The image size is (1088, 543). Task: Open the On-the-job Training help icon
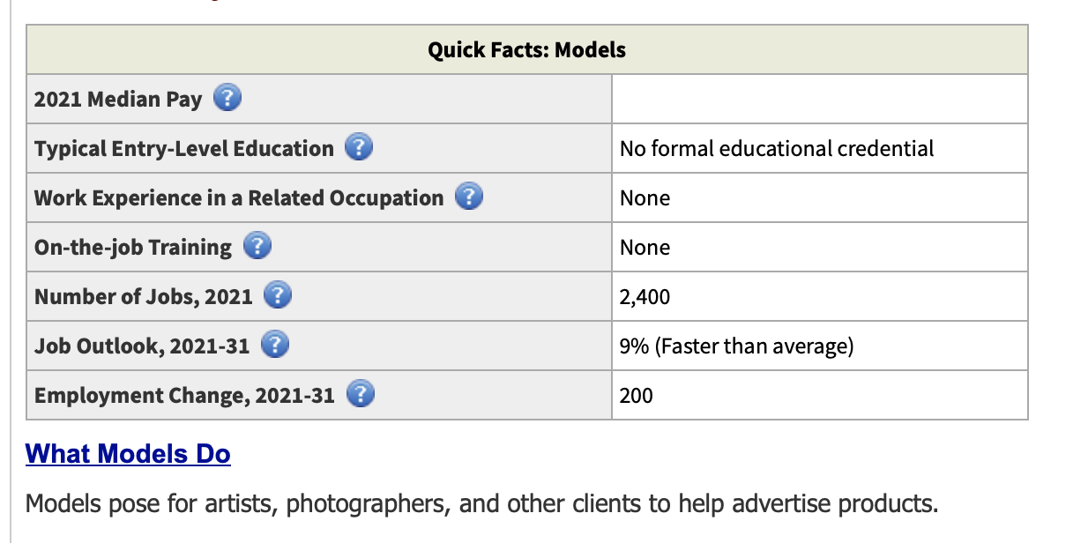[x=257, y=247]
